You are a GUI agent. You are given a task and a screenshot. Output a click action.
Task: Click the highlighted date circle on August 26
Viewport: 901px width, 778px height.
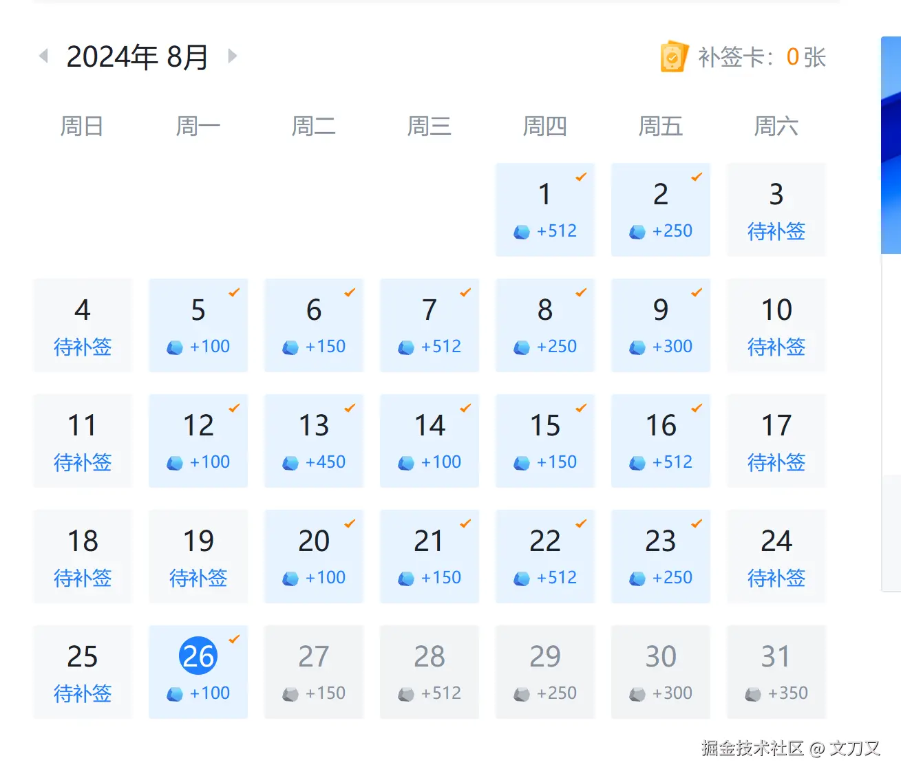tap(198, 656)
